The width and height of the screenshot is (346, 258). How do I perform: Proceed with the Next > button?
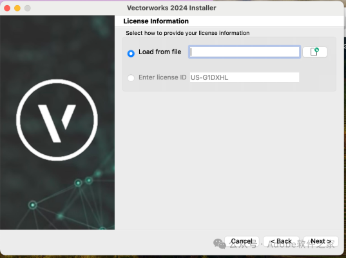click(321, 241)
